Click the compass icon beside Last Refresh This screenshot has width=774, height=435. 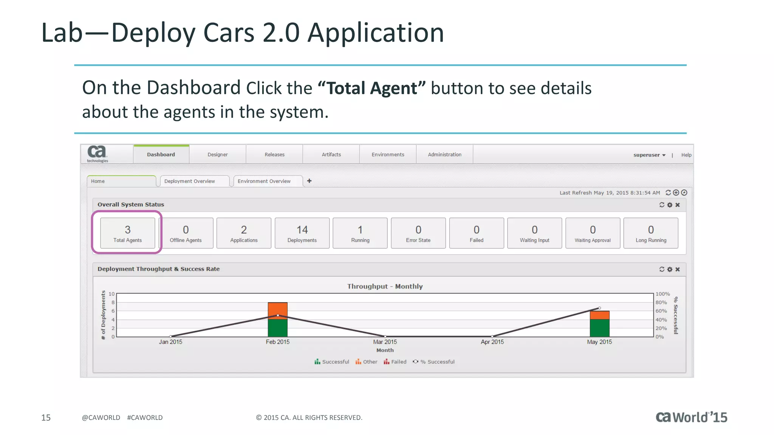[x=684, y=193]
